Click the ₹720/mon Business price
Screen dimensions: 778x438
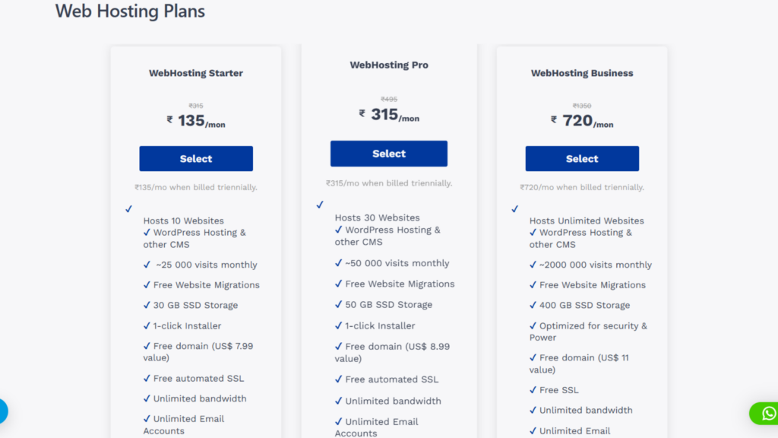pyautogui.click(x=582, y=121)
